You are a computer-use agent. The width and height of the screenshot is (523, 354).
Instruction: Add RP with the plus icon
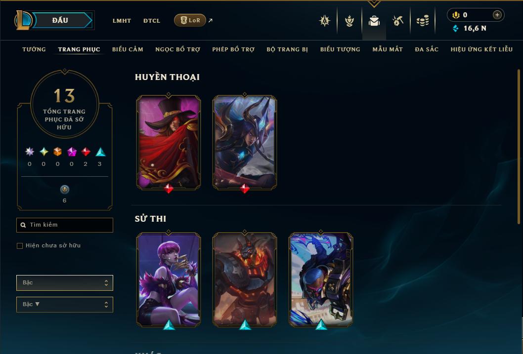pyautogui.click(x=497, y=15)
